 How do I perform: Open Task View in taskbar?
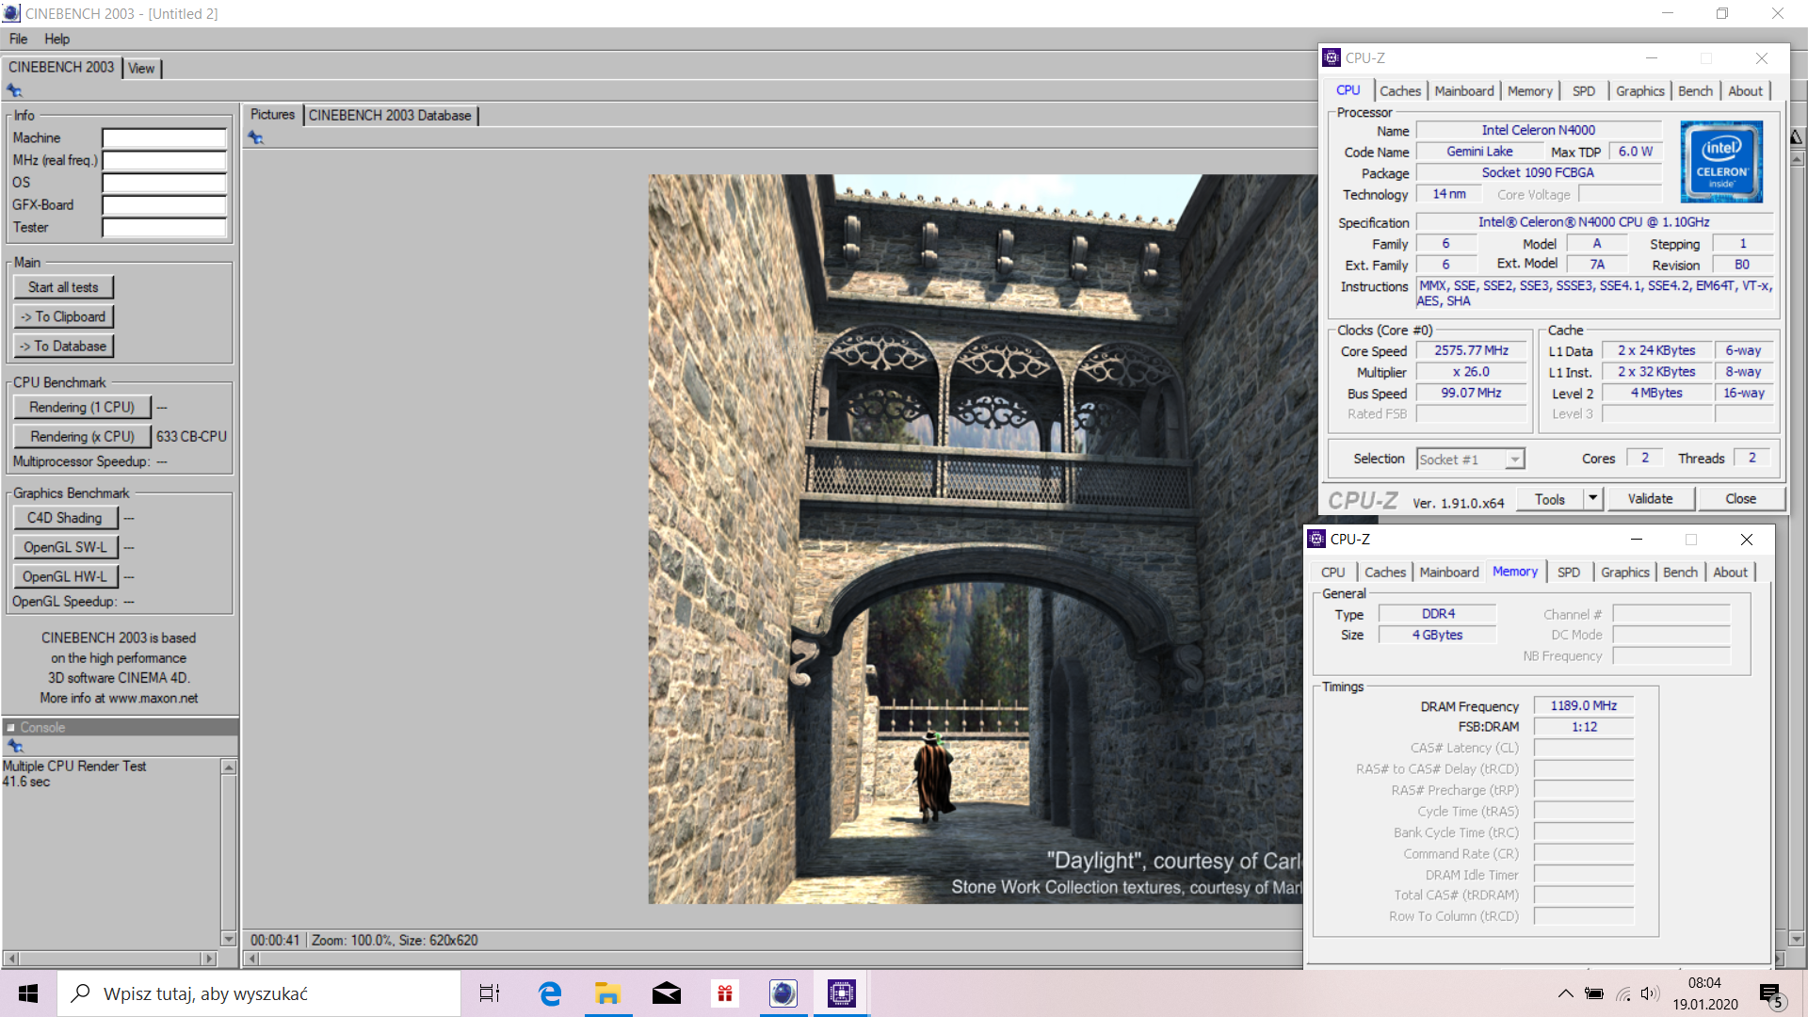(x=490, y=993)
